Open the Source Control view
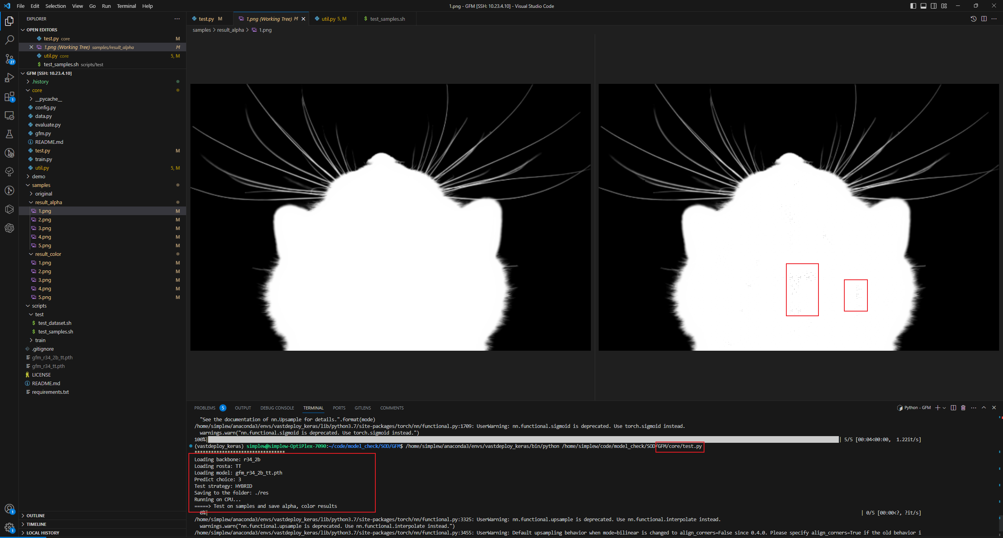The height and width of the screenshot is (538, 1003). pyautogui.click(x=9, y=59)
